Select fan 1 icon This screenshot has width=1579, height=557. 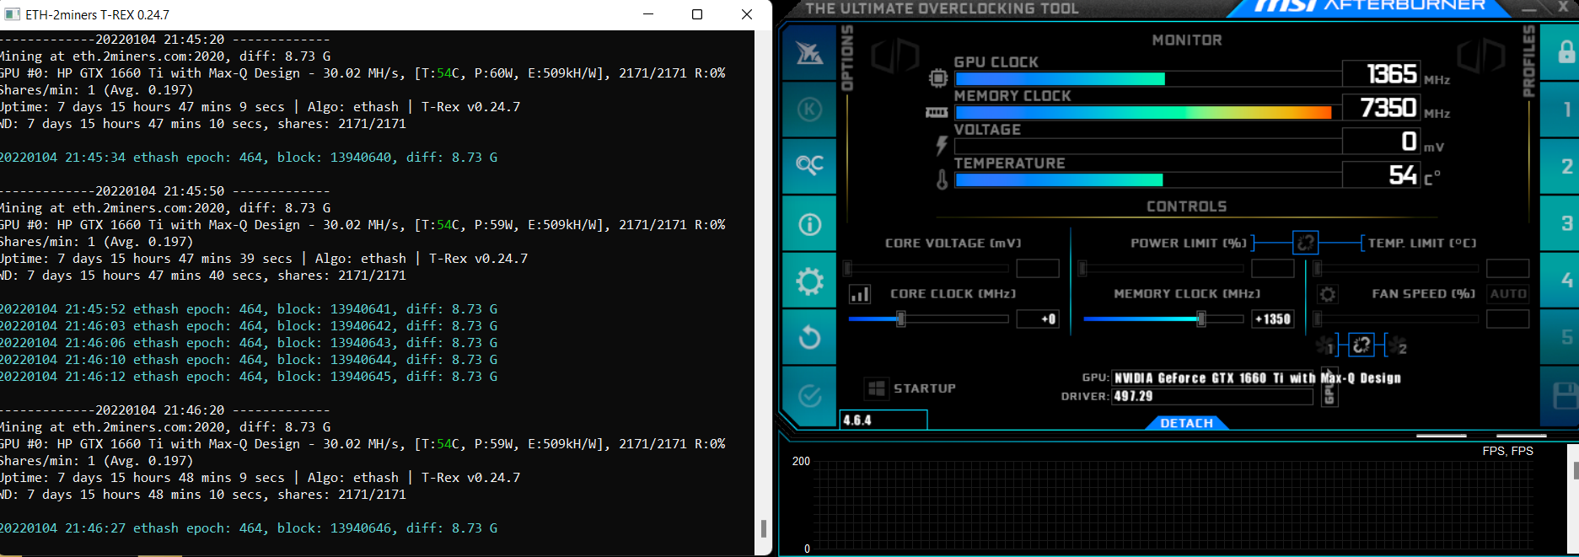coord(1325,345)
